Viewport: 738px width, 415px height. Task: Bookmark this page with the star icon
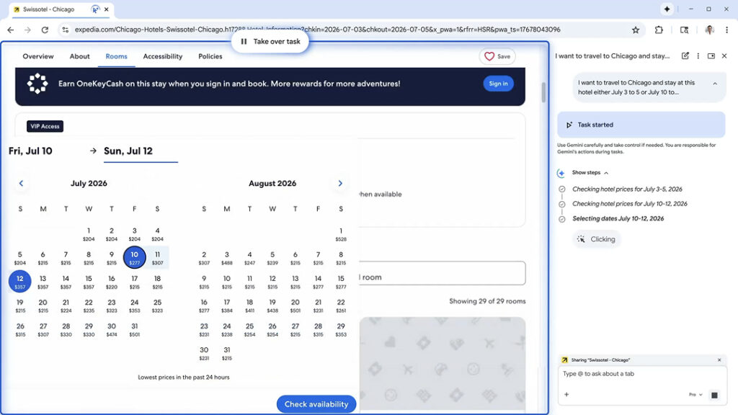click(x=635, y=30)
